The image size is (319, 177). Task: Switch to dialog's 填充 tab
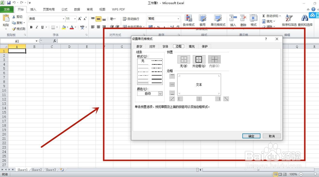tap(192, 46)
